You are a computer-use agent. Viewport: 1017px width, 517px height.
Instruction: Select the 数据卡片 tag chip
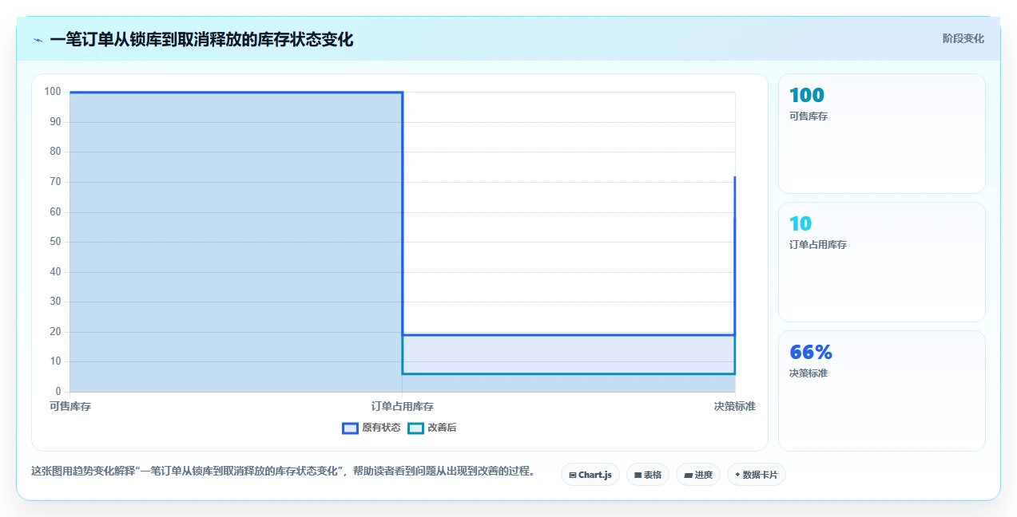[756, 475]
